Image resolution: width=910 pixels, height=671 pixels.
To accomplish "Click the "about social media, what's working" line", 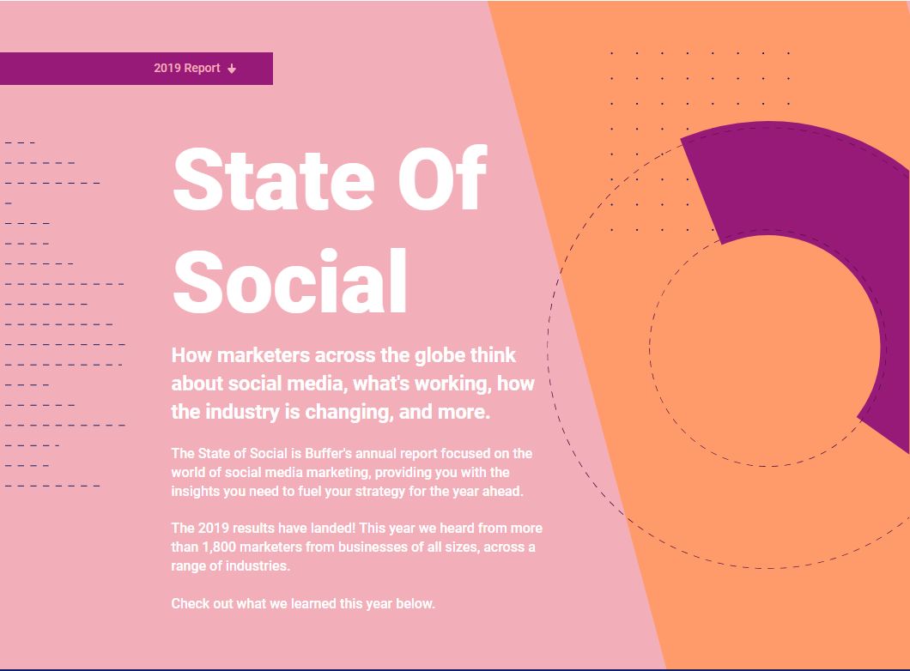I will click(352, 384).
